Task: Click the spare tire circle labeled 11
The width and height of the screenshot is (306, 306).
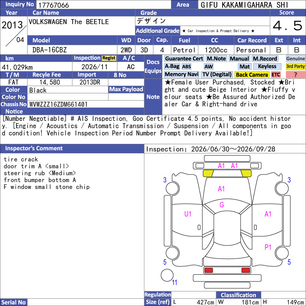Action: (x=167, y=275)
